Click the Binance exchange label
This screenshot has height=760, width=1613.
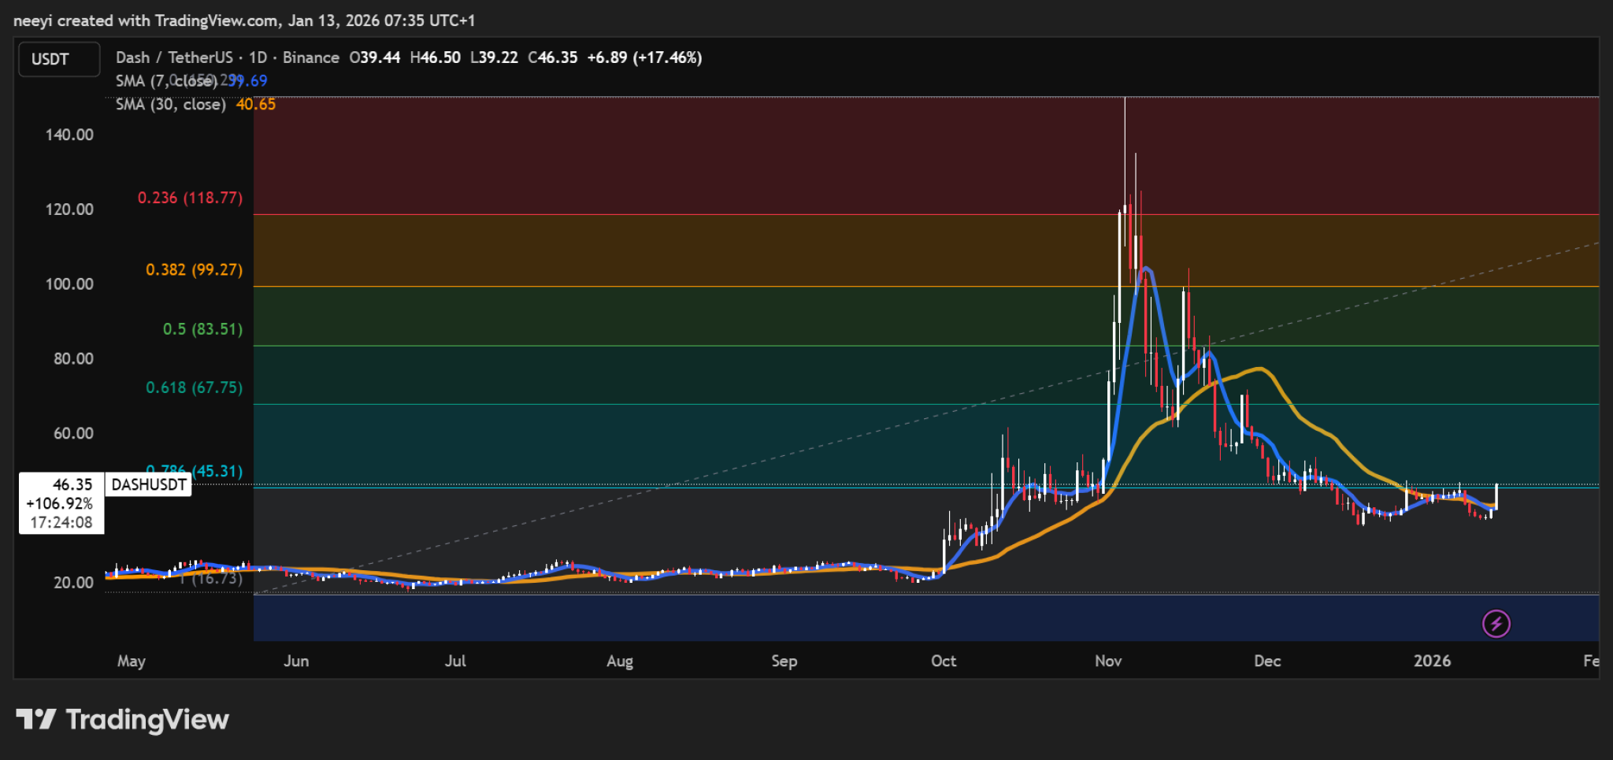312,57
